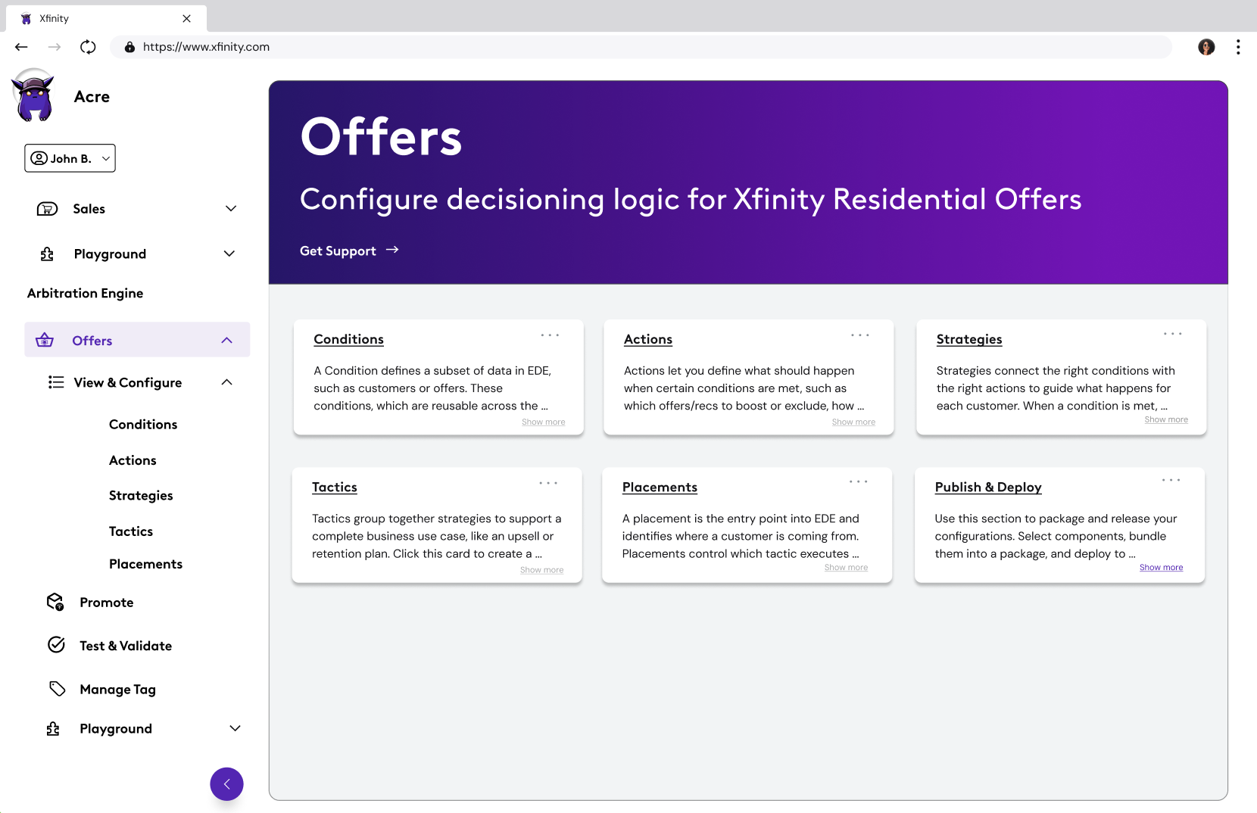Viewport: 1257px width, 813px height.
Task: Open three-dot menu on Strategies card
Action: click(1172, 334)
